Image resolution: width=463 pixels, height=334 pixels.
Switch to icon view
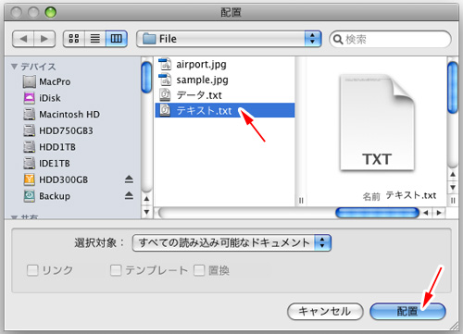(x=74, y=39)
